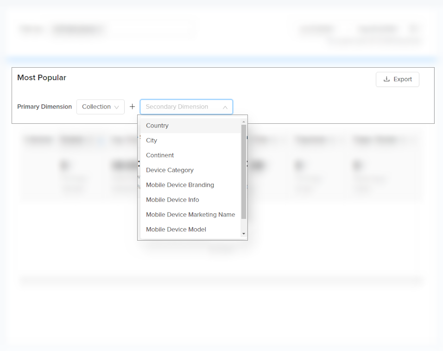Click the Most Popular section heading
This screenshot has width=443, height=351.
pos(42,78)
